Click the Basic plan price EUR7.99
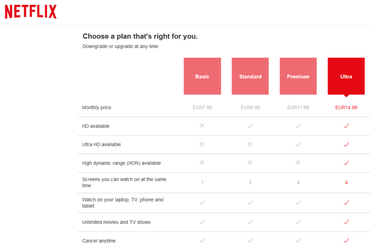This screenshot has width=373, height=249. [202, 108]
